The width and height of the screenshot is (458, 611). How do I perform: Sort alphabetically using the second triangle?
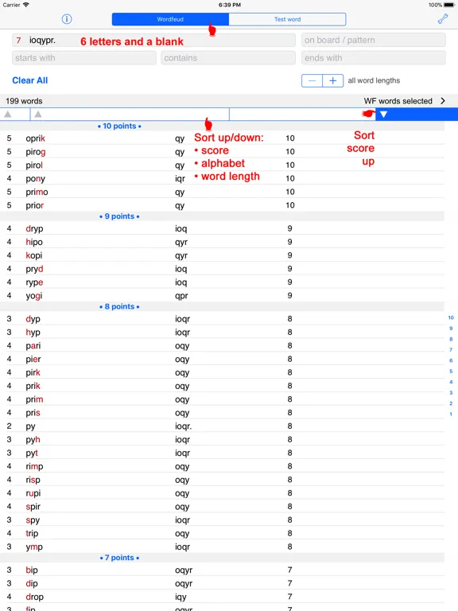38,115
